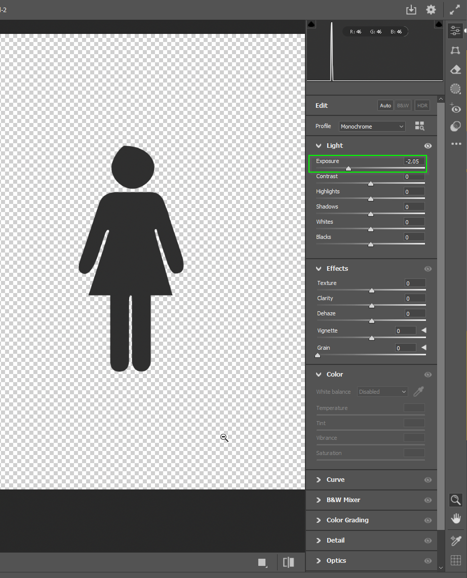The width and height of the screenshot is (467, 578).
Task: Switch to the B&W mode
Action: click(x=403, y=105)
